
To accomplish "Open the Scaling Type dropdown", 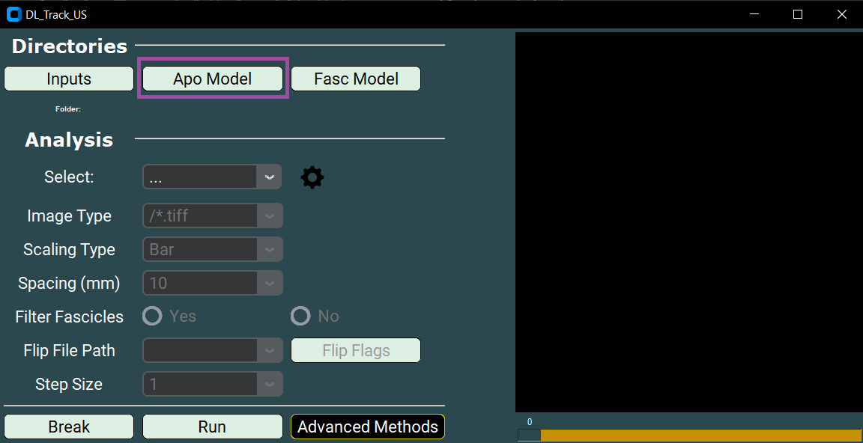I will click(270, 249).
